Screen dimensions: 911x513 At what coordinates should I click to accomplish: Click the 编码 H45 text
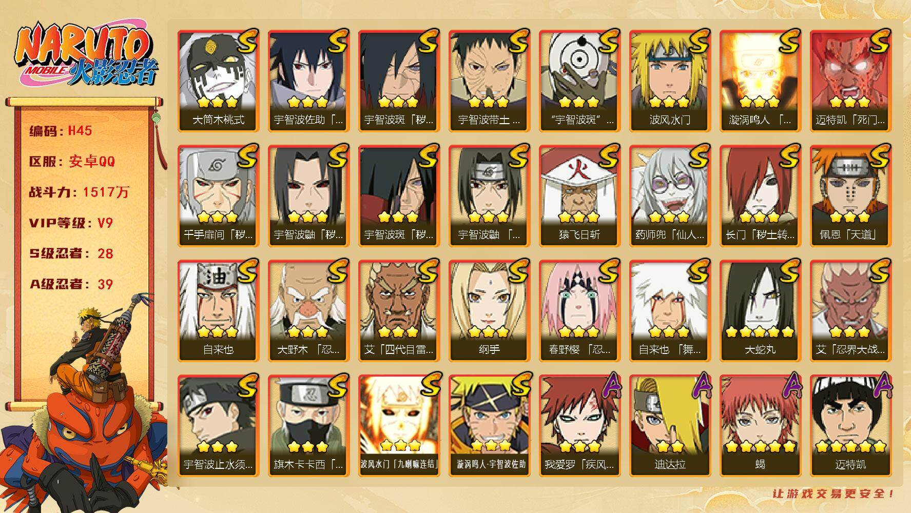click(61, 131)
